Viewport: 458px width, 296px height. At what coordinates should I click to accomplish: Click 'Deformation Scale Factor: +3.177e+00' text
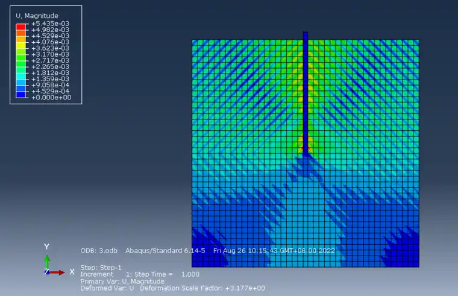click(202, 288)
